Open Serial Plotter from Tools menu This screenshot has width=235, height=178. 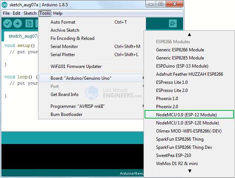[91, 55]
